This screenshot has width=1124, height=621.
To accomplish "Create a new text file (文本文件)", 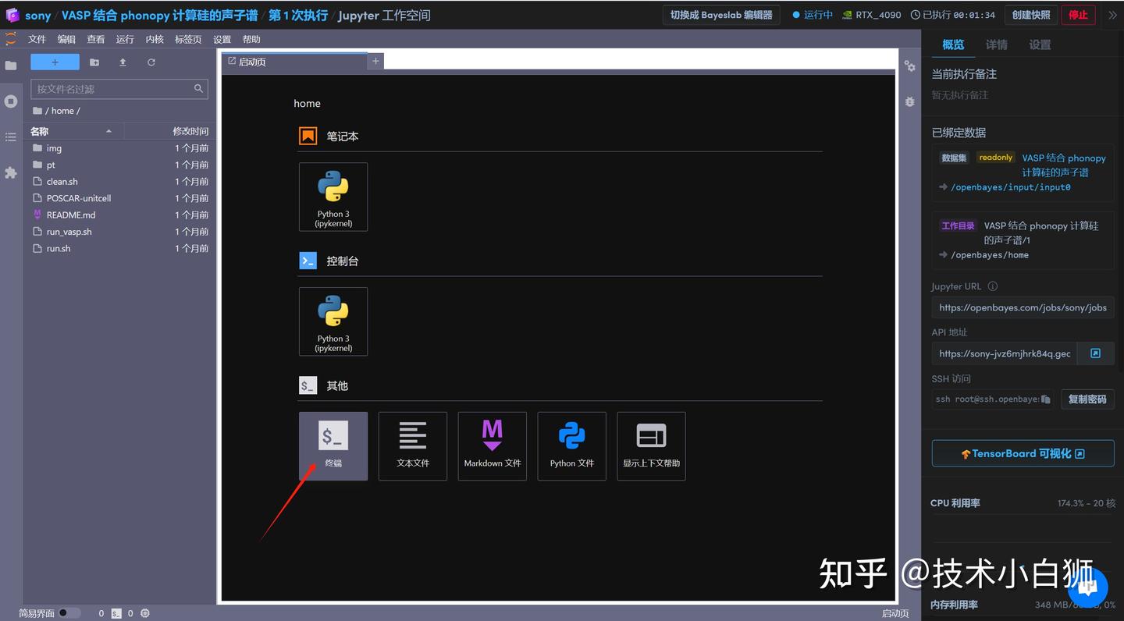I will [x=412, y=445].
